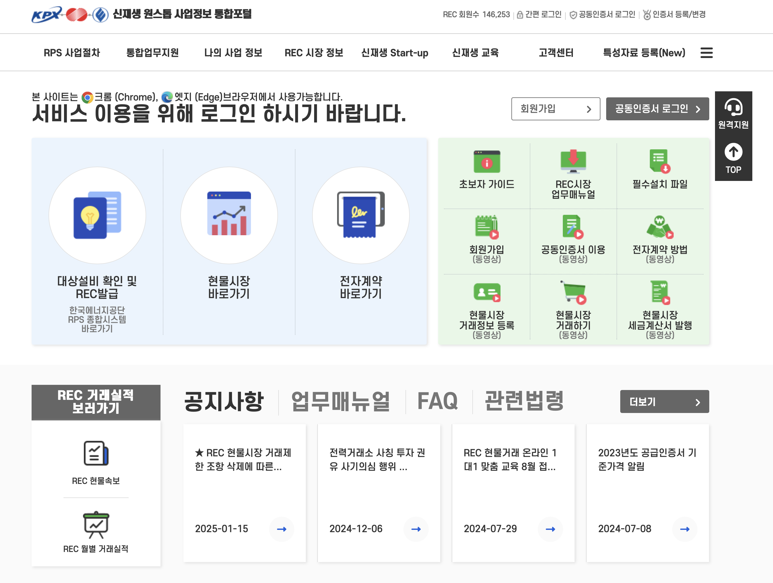Click the 전자계약 방법 handshake video icon
Screen dimensions: 773x583
659,227
